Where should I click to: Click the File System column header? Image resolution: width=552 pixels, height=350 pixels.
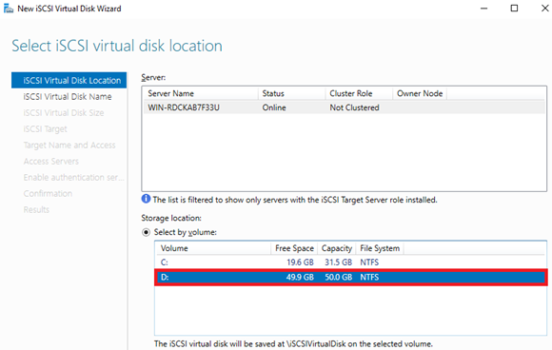click(380, 248)
